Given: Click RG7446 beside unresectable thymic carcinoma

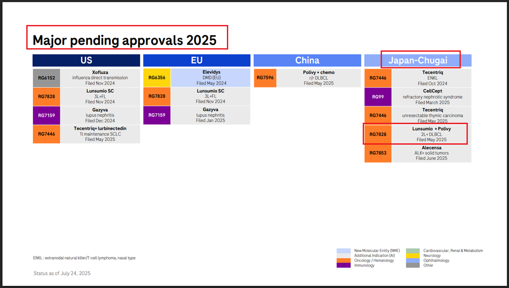Looking at the screenshot, I should pyautogui.click(x=378, y=115).
